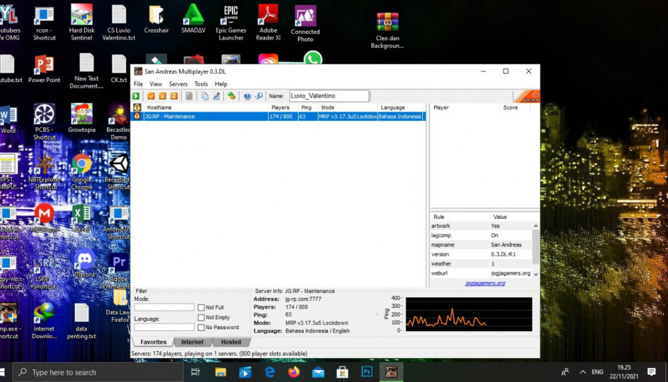668x382 pixels.
Task: Open the View menu
Action: [156, 84]
